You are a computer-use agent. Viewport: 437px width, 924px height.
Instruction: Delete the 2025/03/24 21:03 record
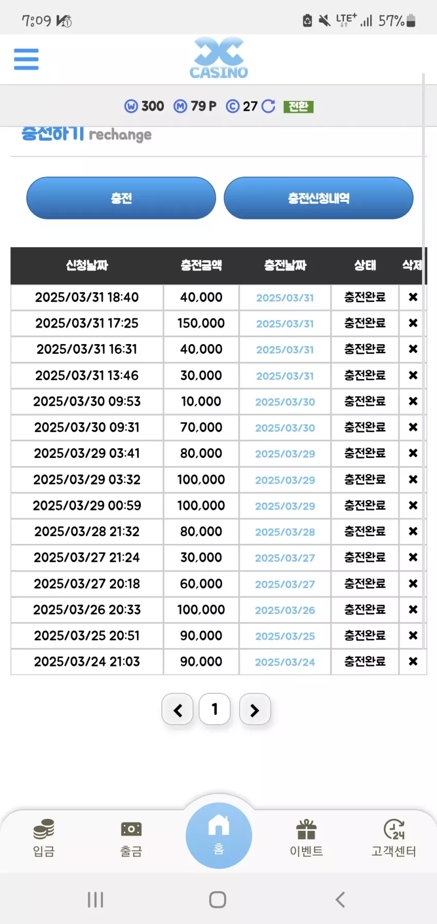413,661
